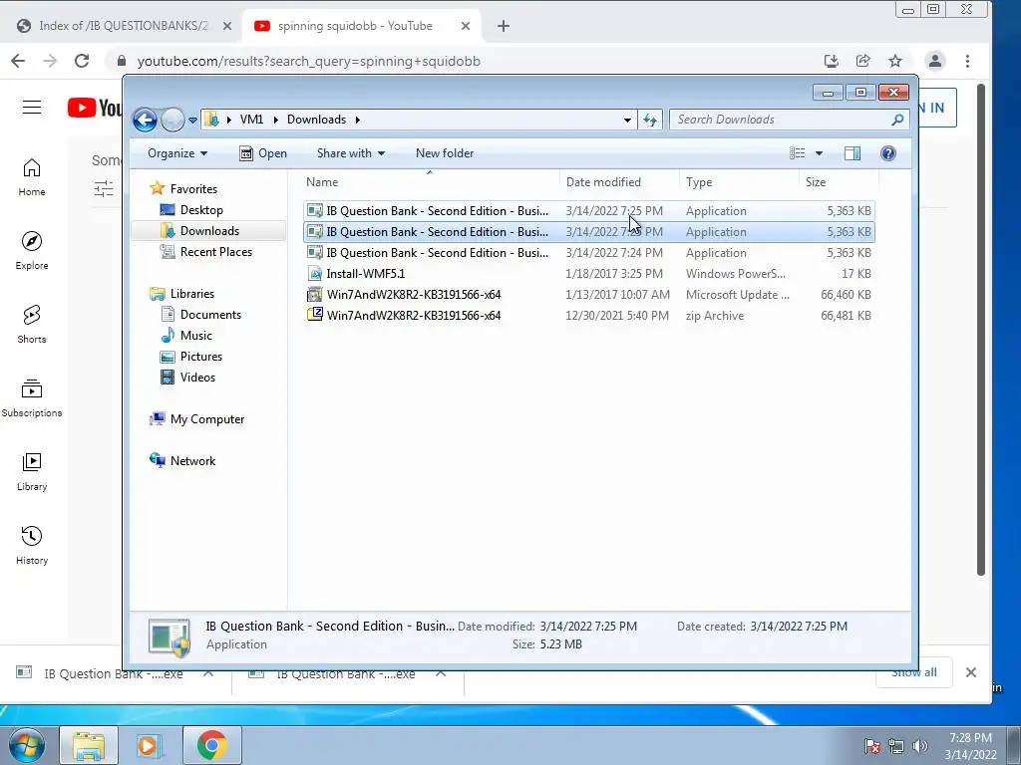Viewport: 1021px width, 765px height.
Task: Reload the YouTube page
Action: (x=82, y=61)
